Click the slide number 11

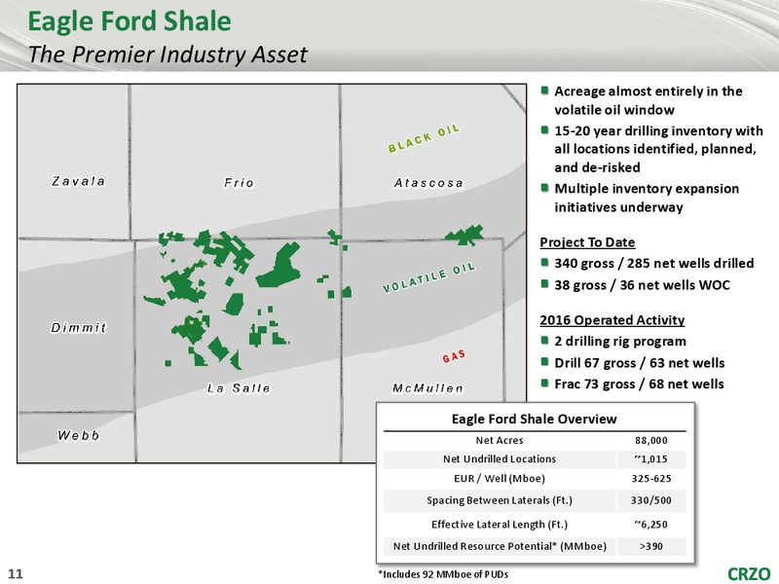click(x=16, y=574)
